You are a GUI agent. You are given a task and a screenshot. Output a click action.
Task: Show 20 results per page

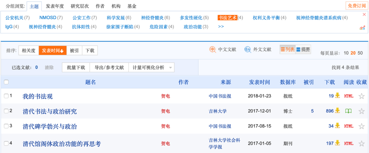click(x=353, y=53)
